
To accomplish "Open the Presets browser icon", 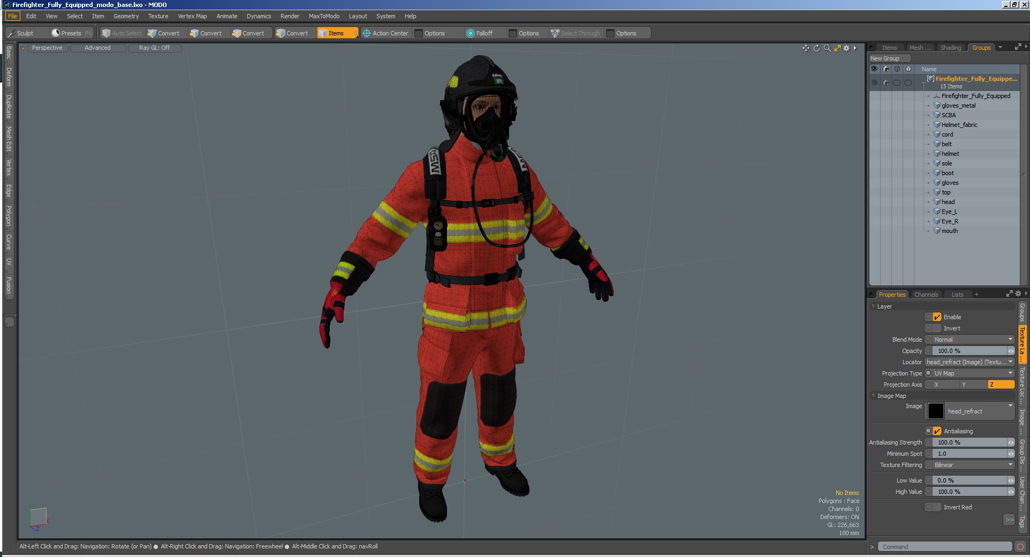I will pos(55,33).
